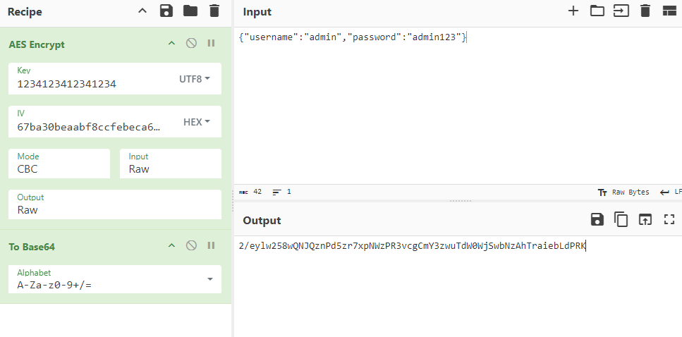This screenshot has width=682, height=337.
Task: Click the Key input field
Action: pos(92,84)
